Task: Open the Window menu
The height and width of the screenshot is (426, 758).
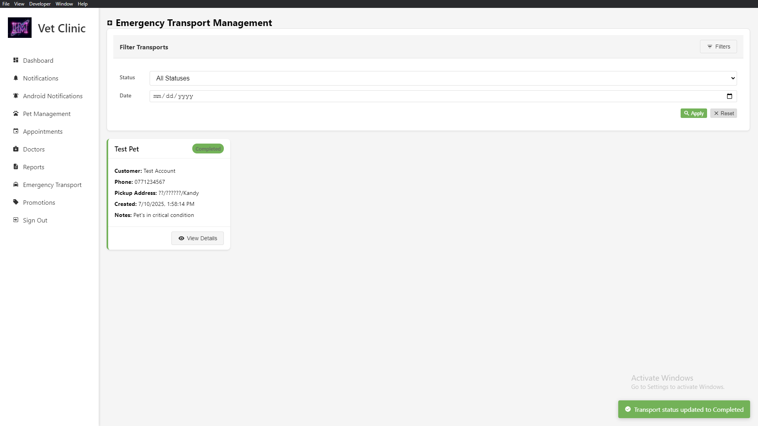Action: coord(64,4)
